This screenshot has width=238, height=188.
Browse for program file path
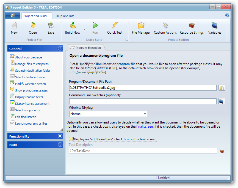point(222,88)
